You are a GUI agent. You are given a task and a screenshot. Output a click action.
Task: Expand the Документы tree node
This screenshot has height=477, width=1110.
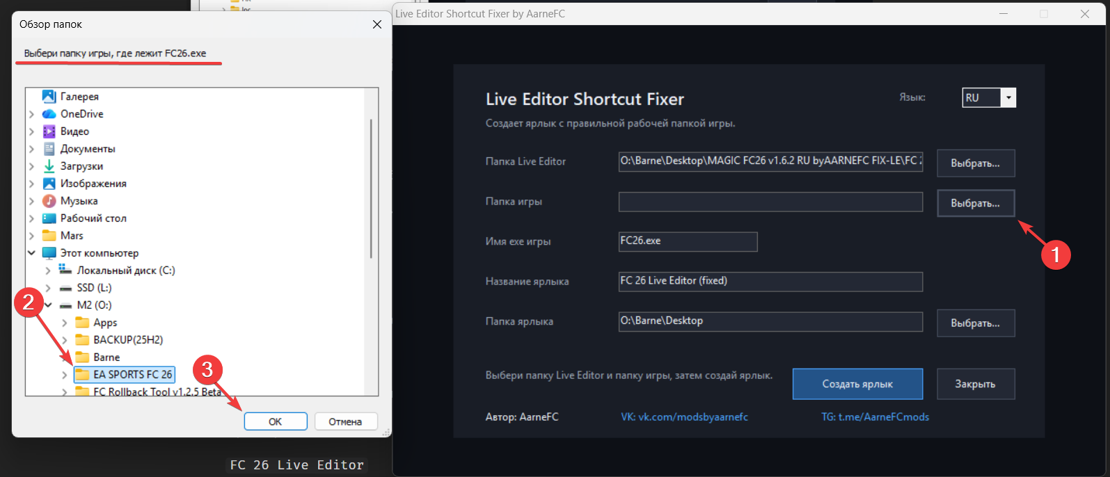pos(31,148)
